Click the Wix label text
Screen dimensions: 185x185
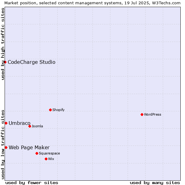(x=51, y=159)
